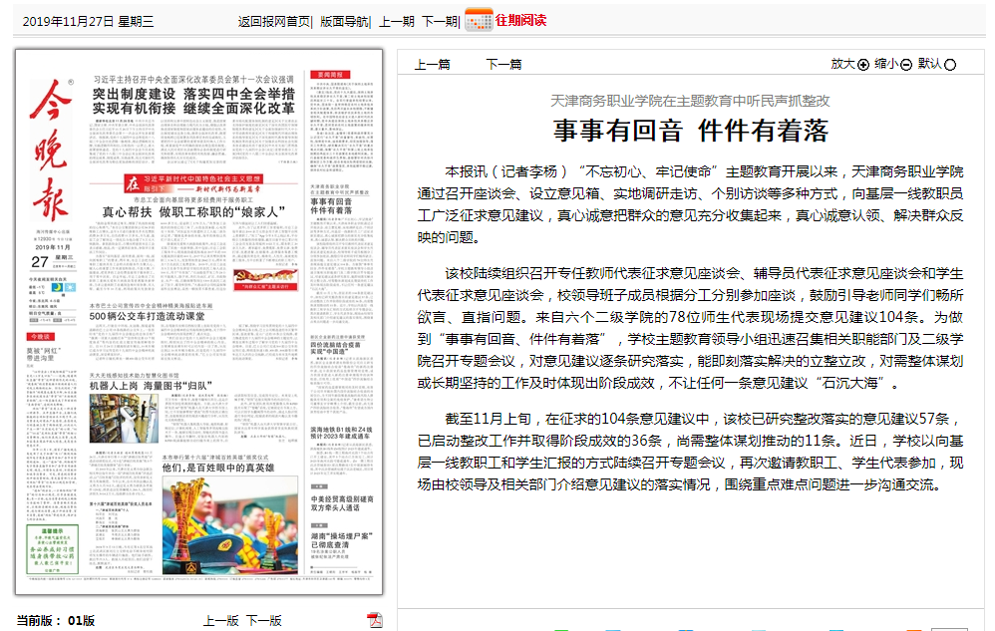Viewport: 995px width, 631px height.
Task: Click the 缩小 minus circle icon
Action: (906, 65)
